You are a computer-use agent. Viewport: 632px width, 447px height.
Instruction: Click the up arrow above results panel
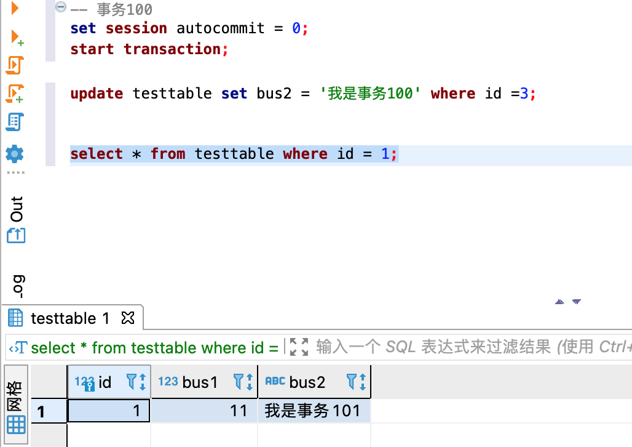tap(559, 302)
